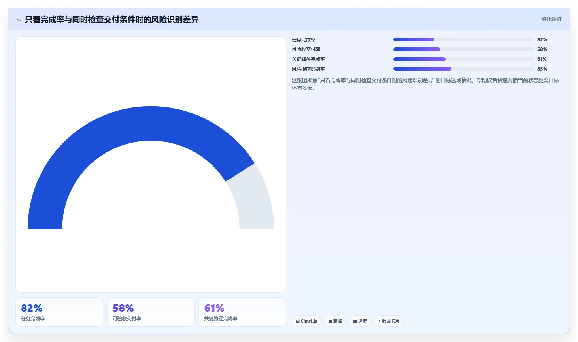Viewport: 578px width, 342px height.
Task: Click the 表格 tag chip
Action: click(x=335, y=321)
